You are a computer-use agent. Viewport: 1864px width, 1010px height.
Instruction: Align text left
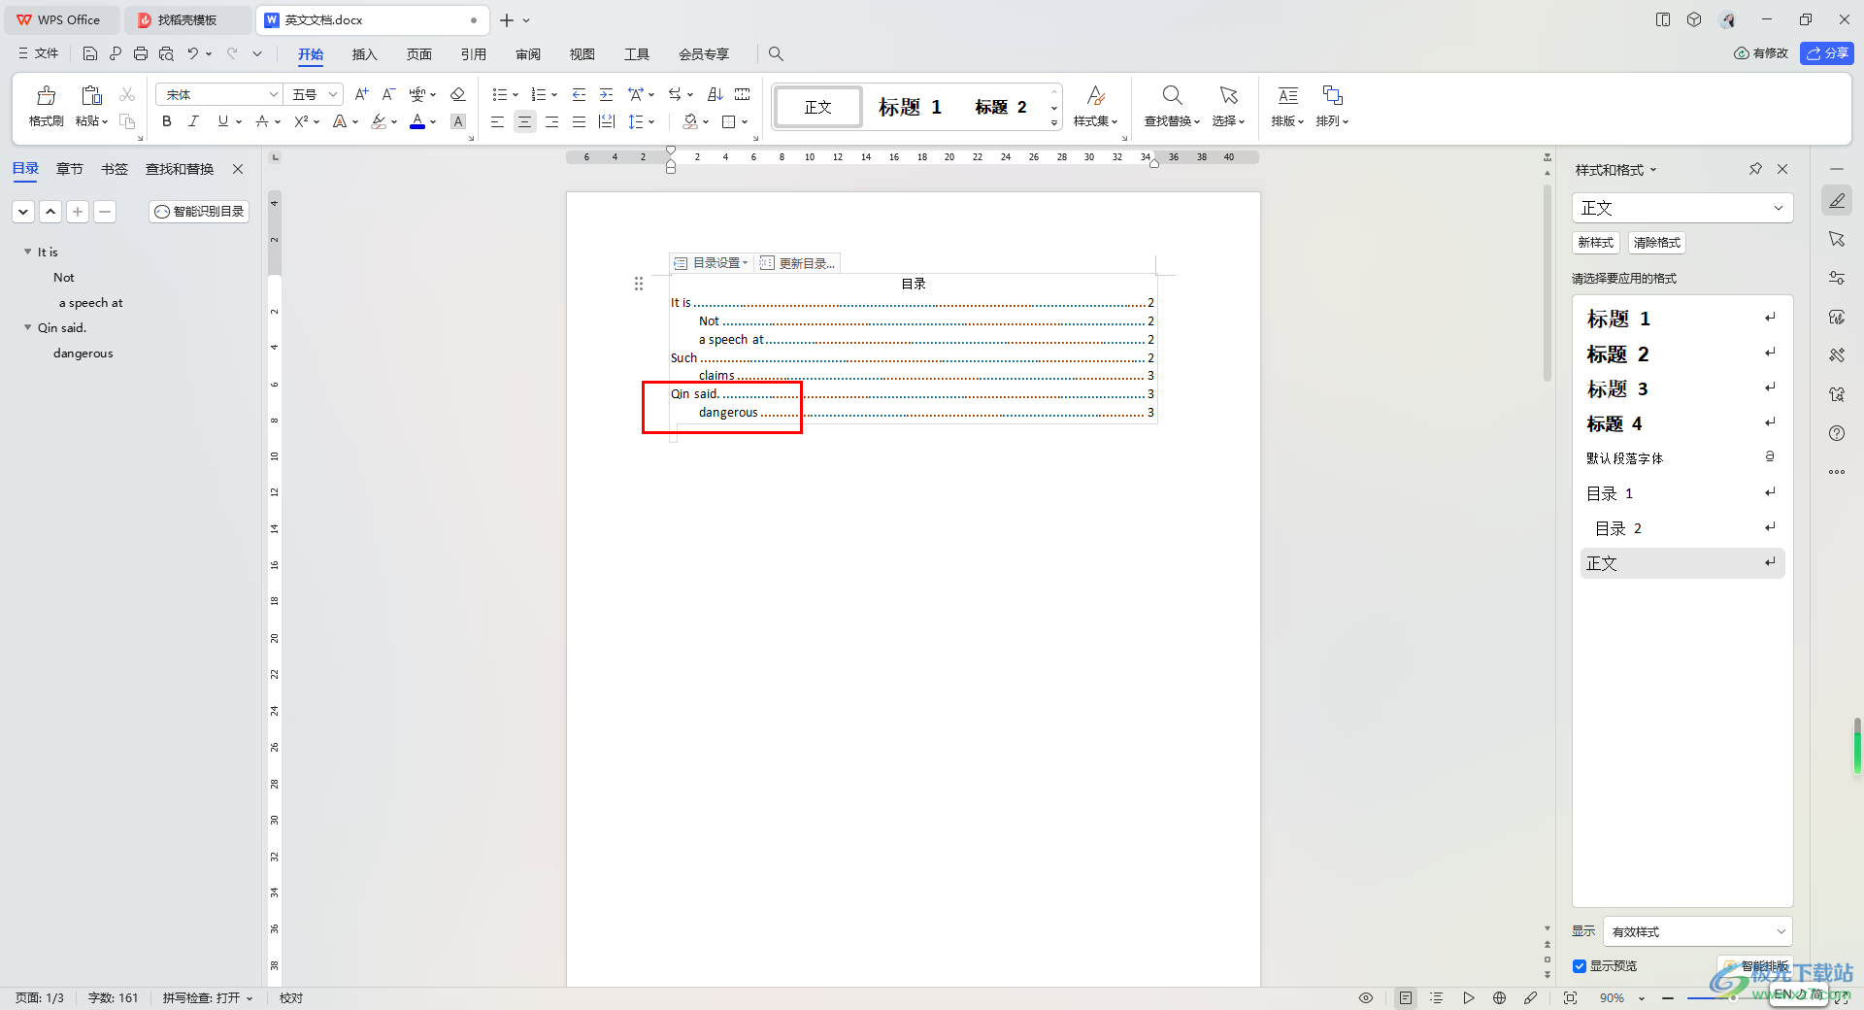pos(497,121)
